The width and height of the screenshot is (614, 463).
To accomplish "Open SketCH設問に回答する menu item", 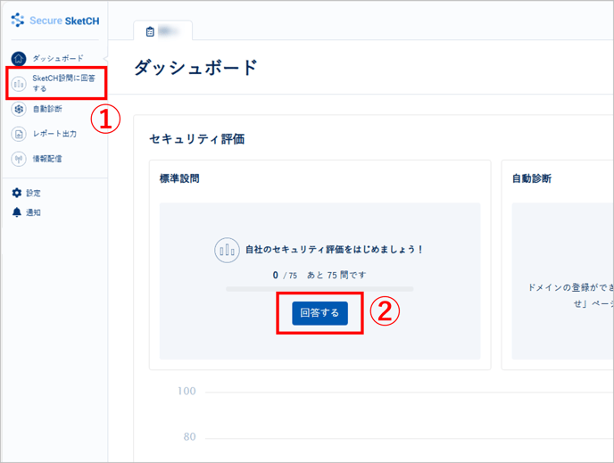I will tap(64, 83).
